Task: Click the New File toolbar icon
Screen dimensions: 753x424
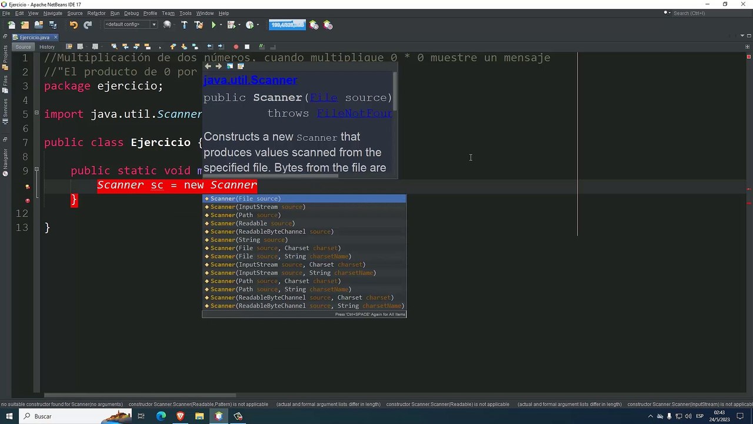Action: pyautogui.click(x=11, y=25)
